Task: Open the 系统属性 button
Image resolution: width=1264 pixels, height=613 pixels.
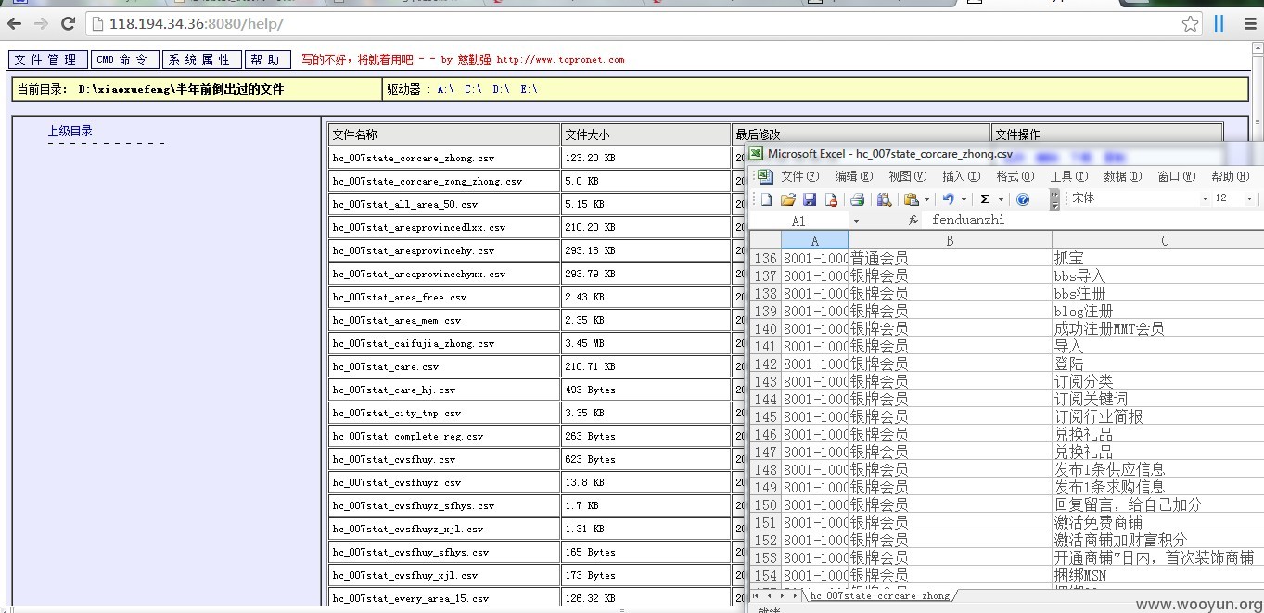Action: pos(201,59)
